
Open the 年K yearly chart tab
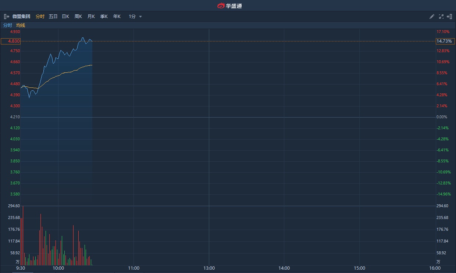[x=117, y=17]
